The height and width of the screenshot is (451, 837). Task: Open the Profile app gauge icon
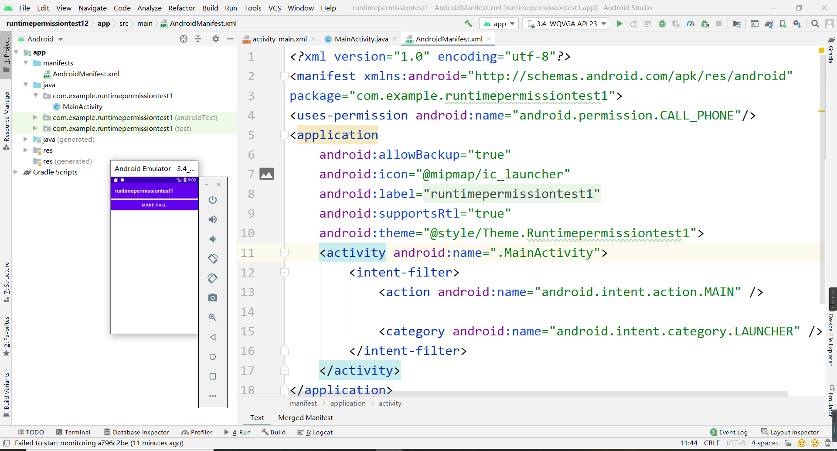[x=691, y=24]
